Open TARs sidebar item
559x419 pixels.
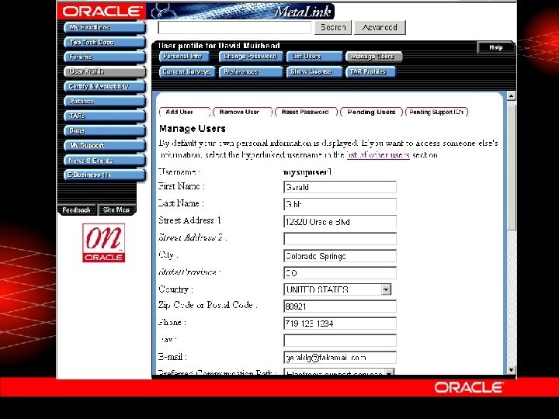tap(105, 116)
